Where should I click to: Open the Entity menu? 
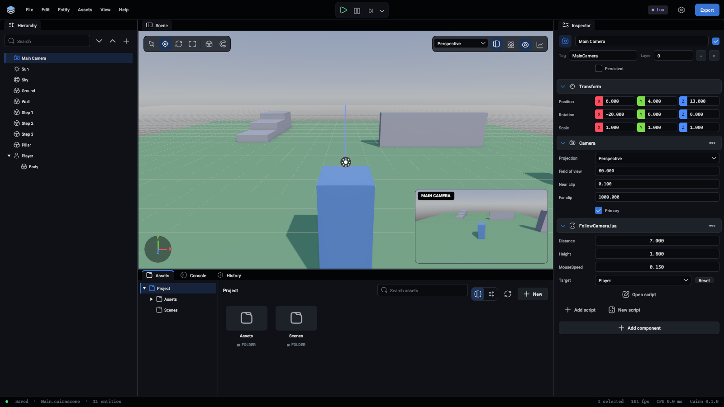[x=64, y=9]
